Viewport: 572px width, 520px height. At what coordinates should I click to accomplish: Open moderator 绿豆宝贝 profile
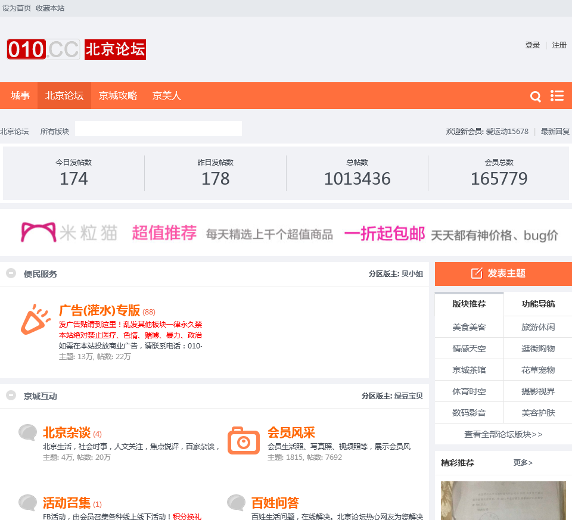point(409,396)
